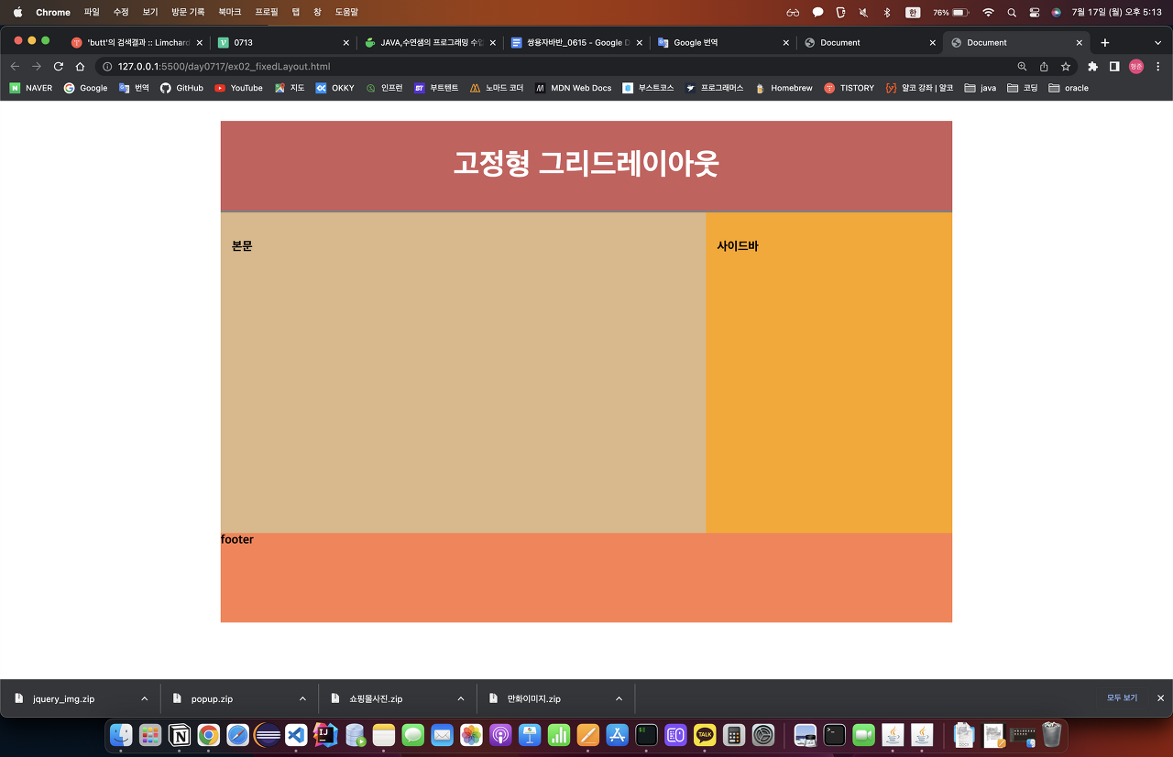
Task: Switch to the JAVA programming class tab
Action: 430,42
